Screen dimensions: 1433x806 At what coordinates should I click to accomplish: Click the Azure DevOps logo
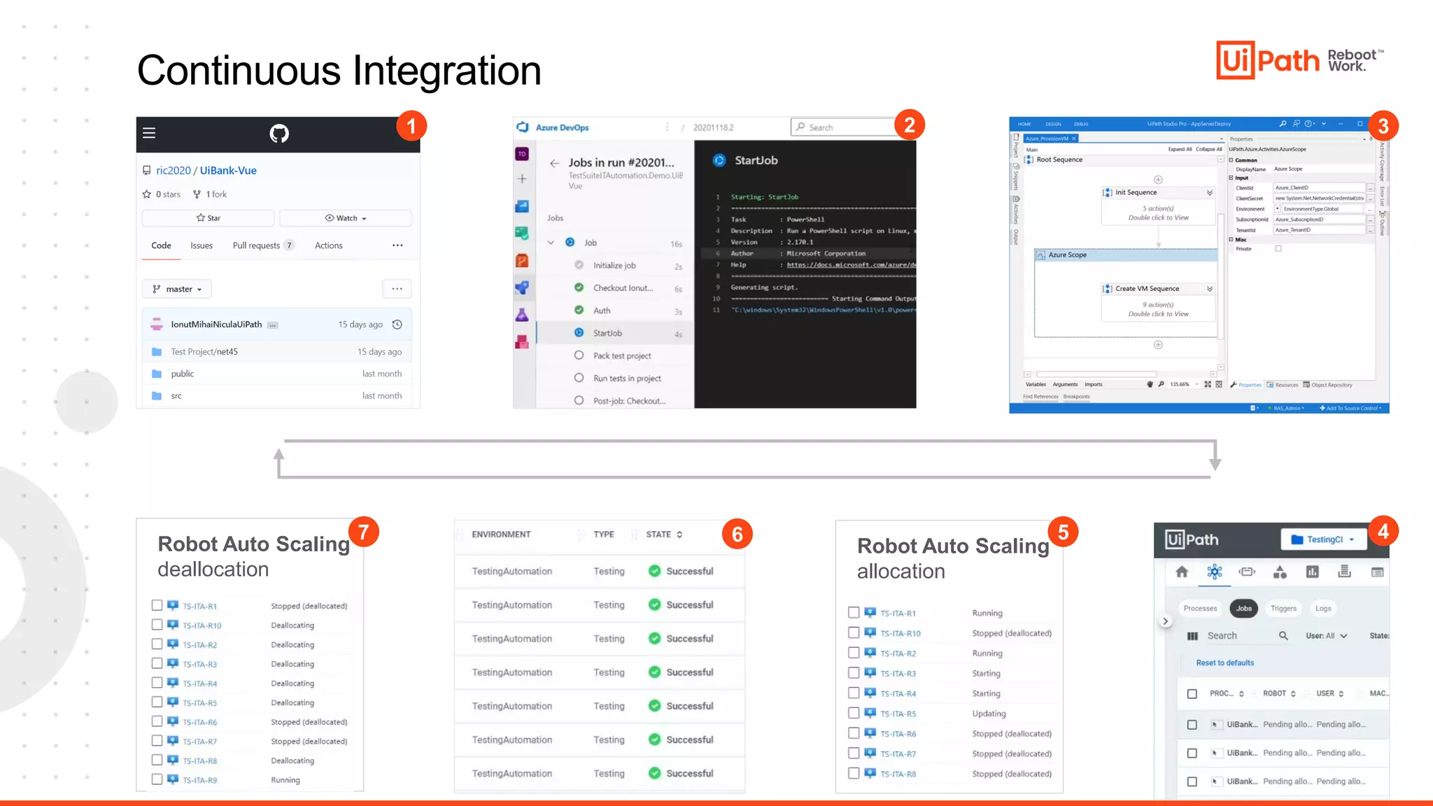coord(523,127)
